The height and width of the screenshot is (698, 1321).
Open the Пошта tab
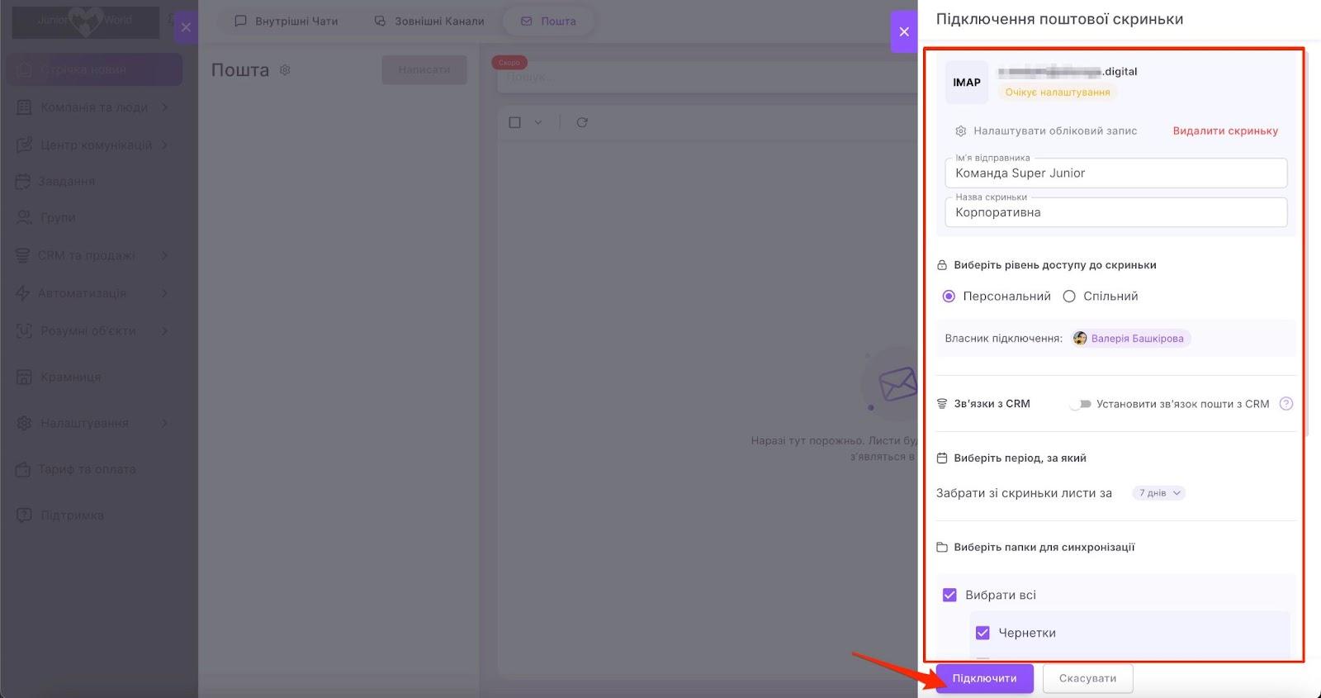coord(548,21)
